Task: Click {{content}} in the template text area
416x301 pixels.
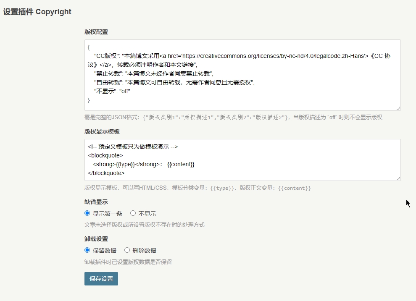Action: coord(181,164)
